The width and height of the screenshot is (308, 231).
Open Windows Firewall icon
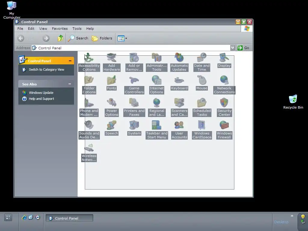tap(224, 130)
